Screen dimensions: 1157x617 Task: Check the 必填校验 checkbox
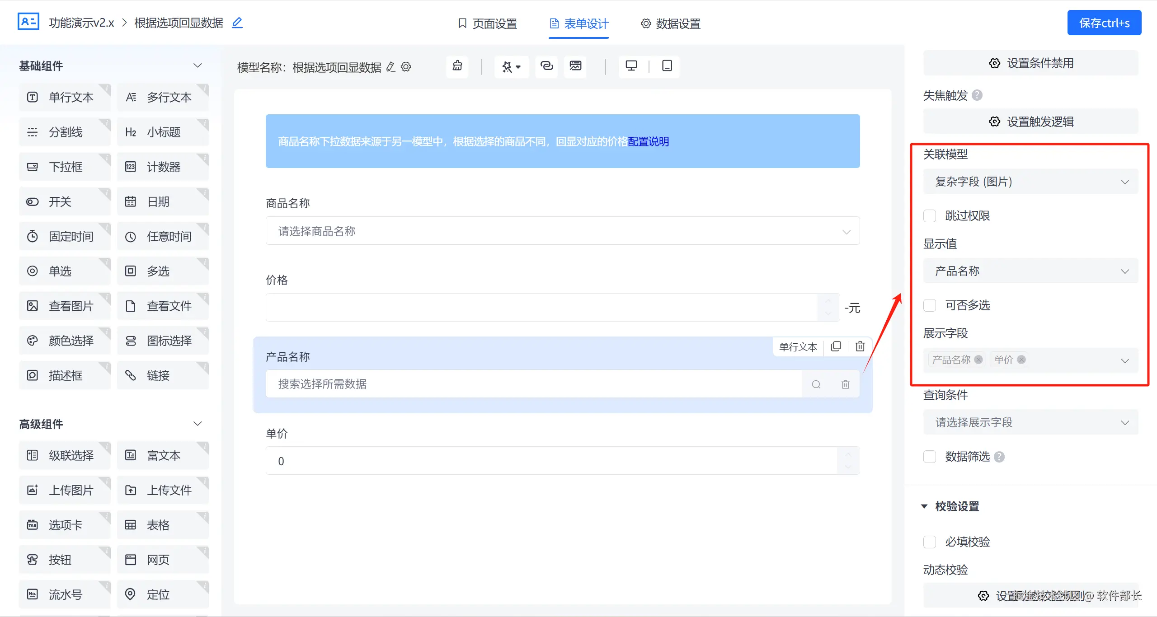(930, 542)
